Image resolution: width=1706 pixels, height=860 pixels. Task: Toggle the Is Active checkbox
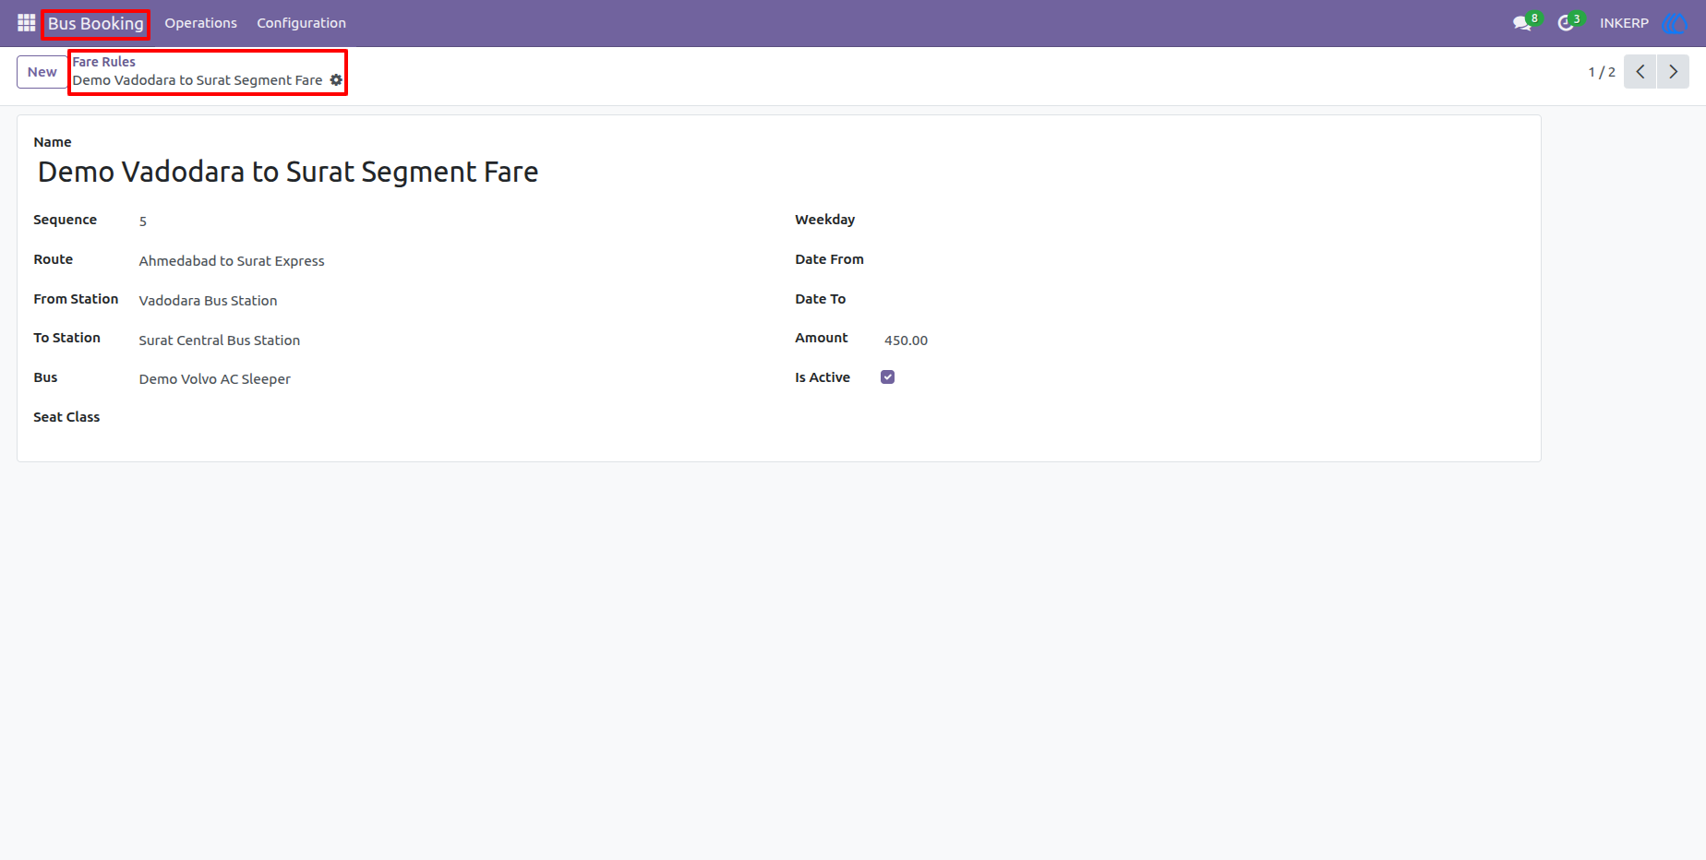click(x=887, y=377)
